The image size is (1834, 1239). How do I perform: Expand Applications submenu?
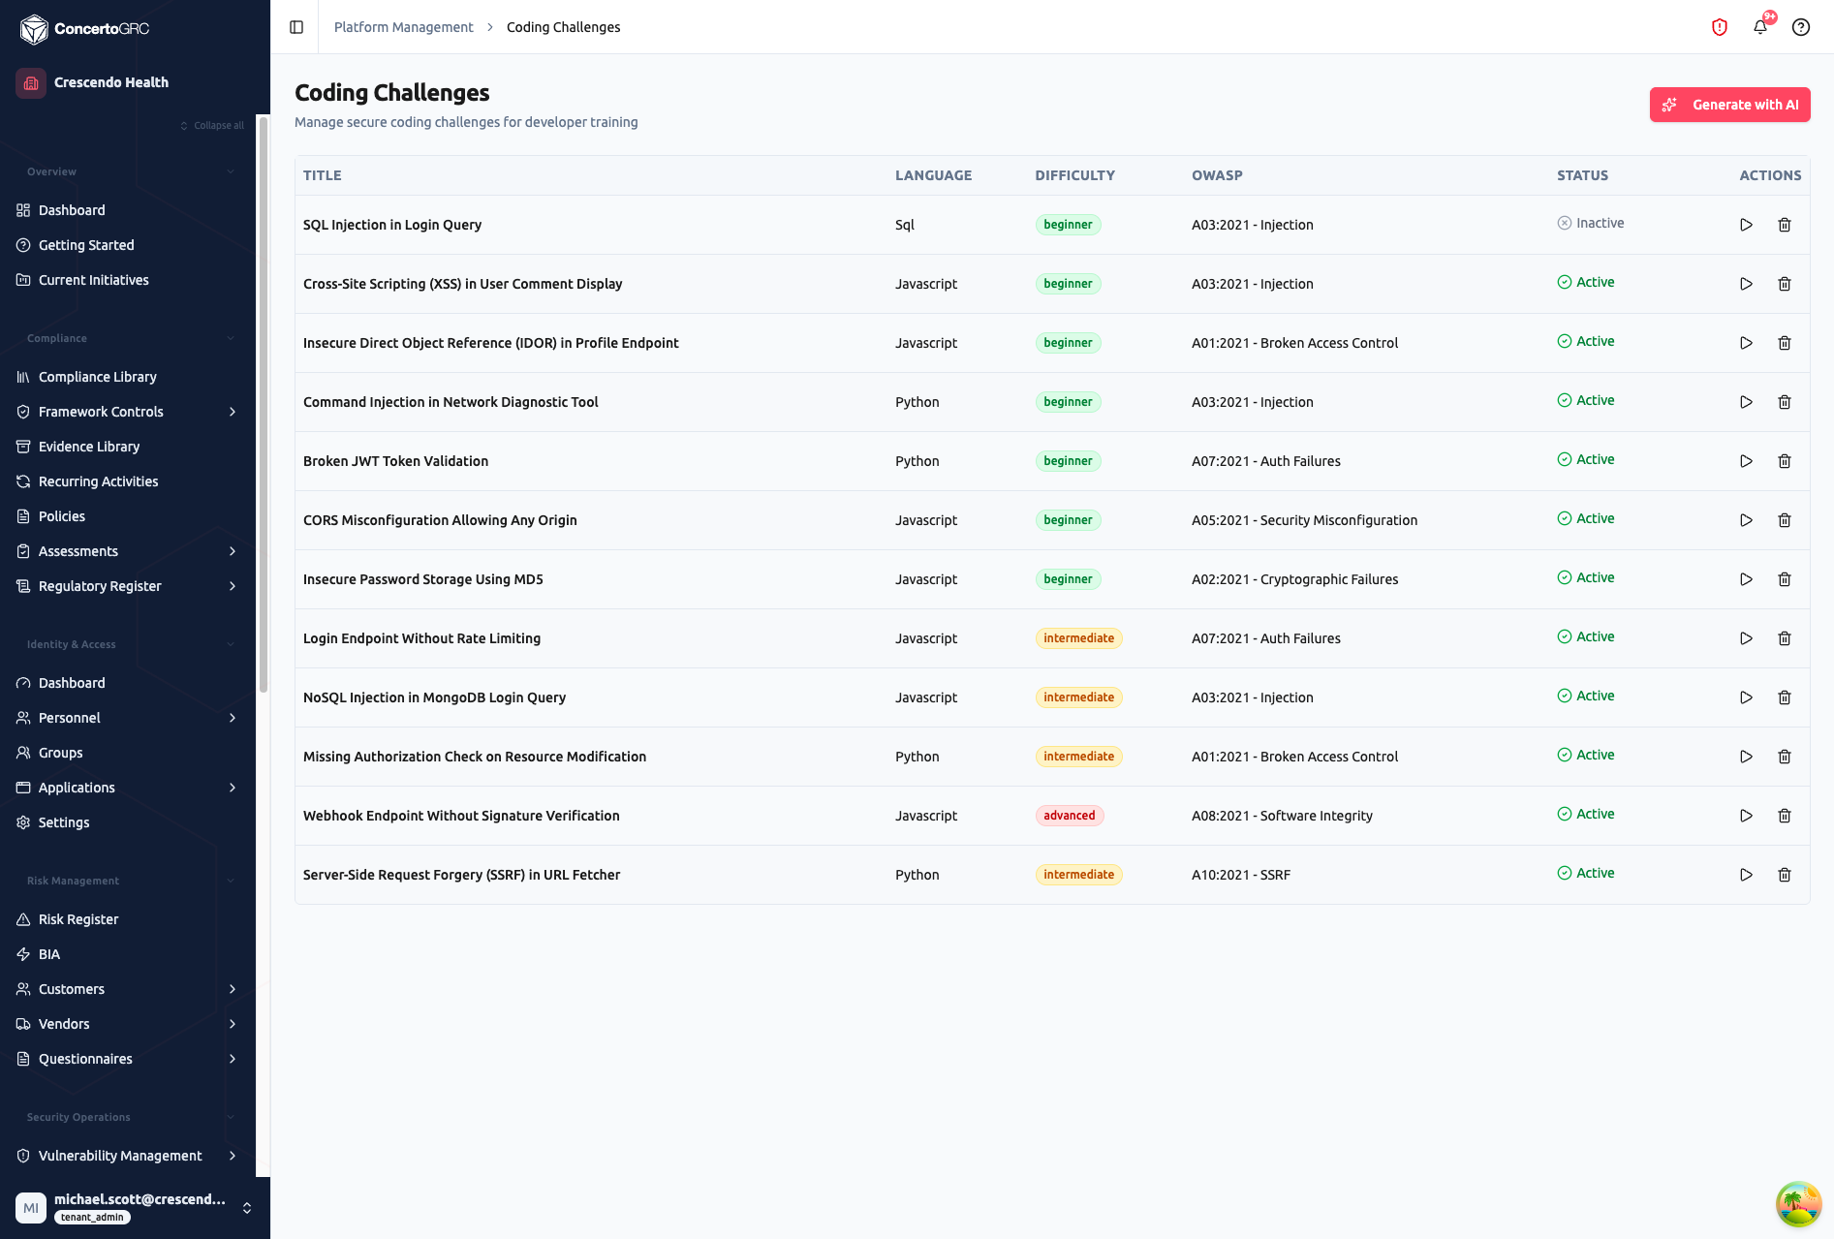click(x=233, y=788)
